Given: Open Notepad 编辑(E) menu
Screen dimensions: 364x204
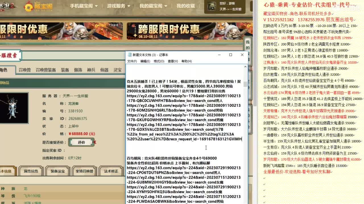Looking at the screenshot, I should coord(145,61).
